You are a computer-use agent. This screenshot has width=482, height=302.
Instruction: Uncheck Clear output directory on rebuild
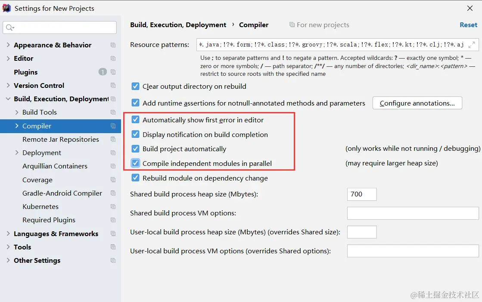tap(135, 87)
